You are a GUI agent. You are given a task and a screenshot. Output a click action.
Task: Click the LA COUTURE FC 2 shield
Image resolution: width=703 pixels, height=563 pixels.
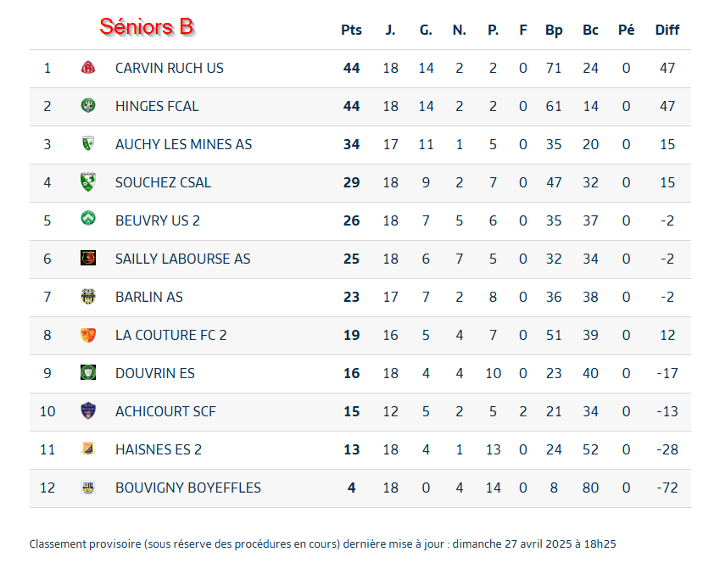click(x=88, y=335)
